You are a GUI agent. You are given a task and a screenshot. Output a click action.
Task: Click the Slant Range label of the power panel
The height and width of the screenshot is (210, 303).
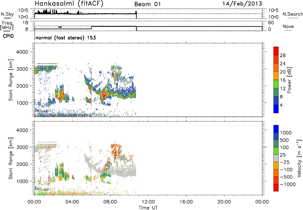[11, 80]
